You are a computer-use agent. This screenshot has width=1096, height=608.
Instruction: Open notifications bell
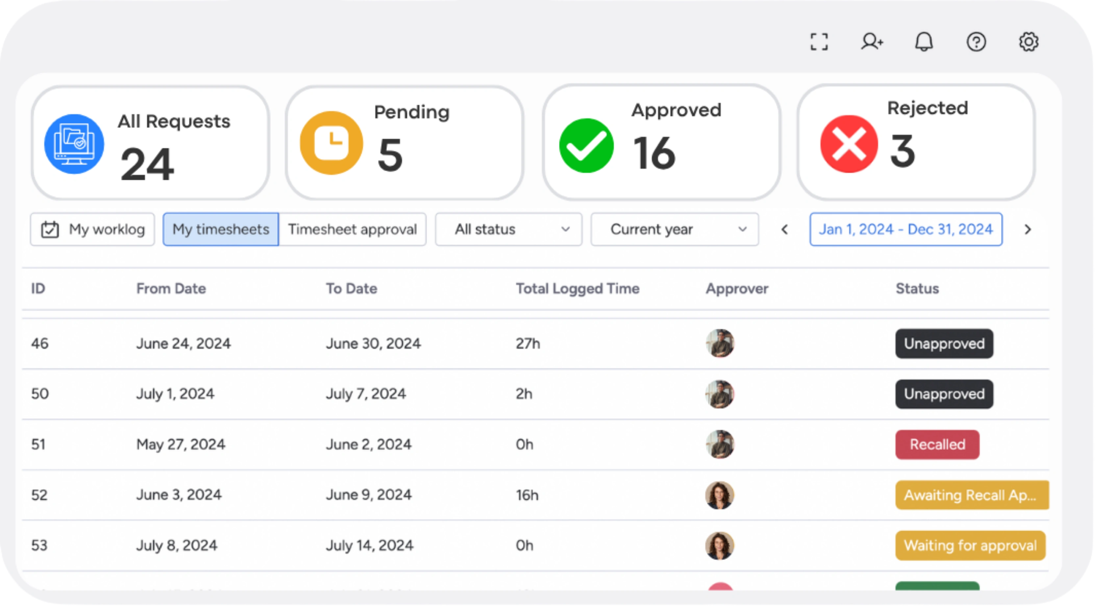(924, 42)
